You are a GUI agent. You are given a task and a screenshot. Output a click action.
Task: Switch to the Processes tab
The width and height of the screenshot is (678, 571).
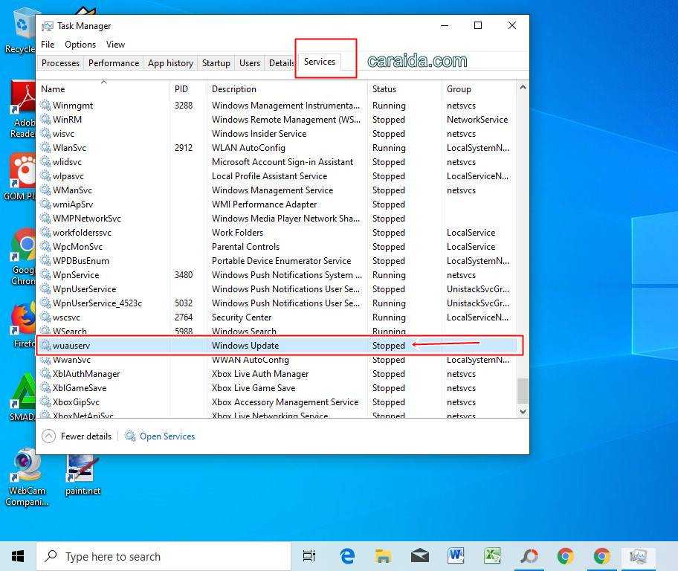(60, 63)
